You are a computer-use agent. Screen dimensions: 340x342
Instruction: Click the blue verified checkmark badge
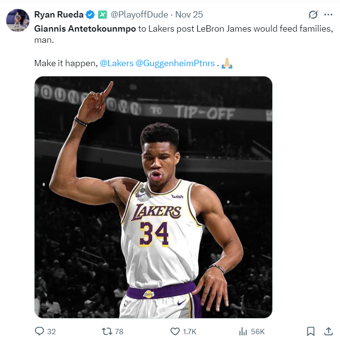pyautogui.click(x=90, y=15)
